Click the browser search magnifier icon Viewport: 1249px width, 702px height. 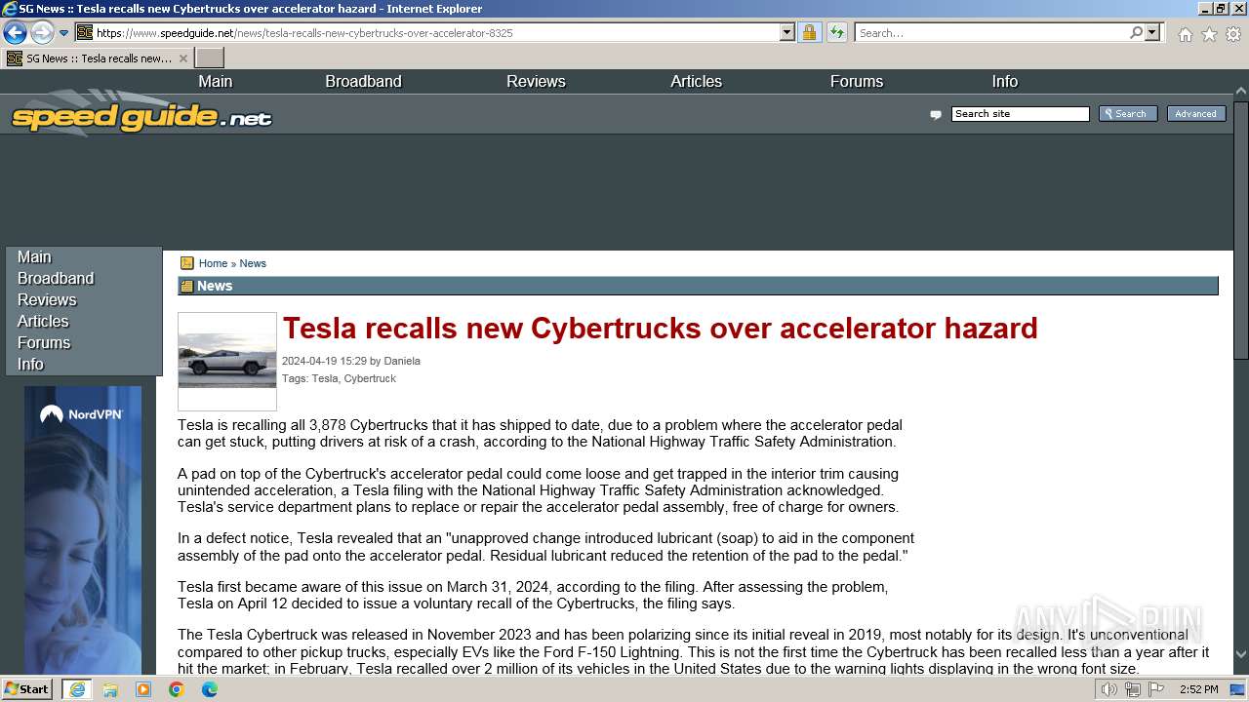(x=1136, y=32)
